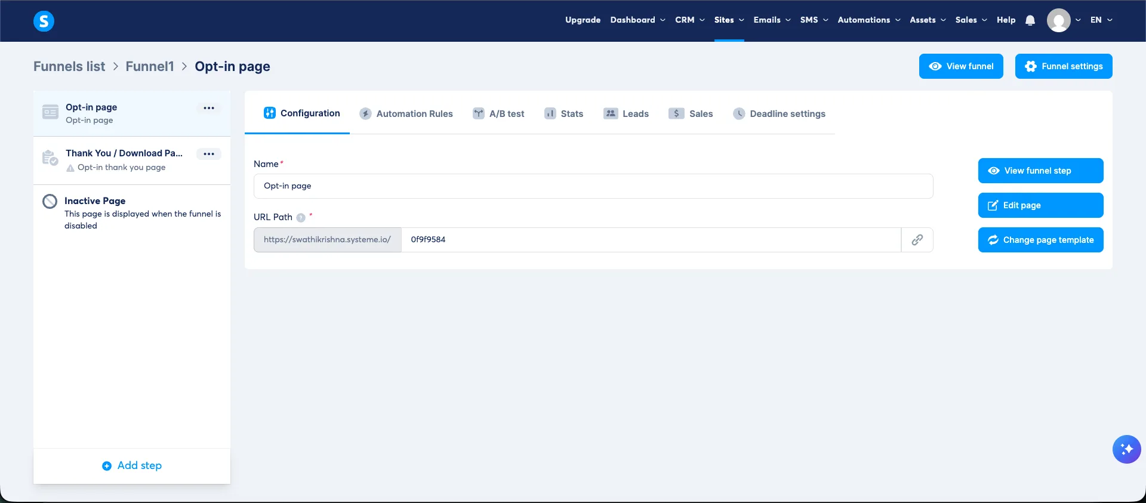This screenshot has height=503, width=1146.
Task: Click the Thank You page step icon
Action: (x=50, y=158)
